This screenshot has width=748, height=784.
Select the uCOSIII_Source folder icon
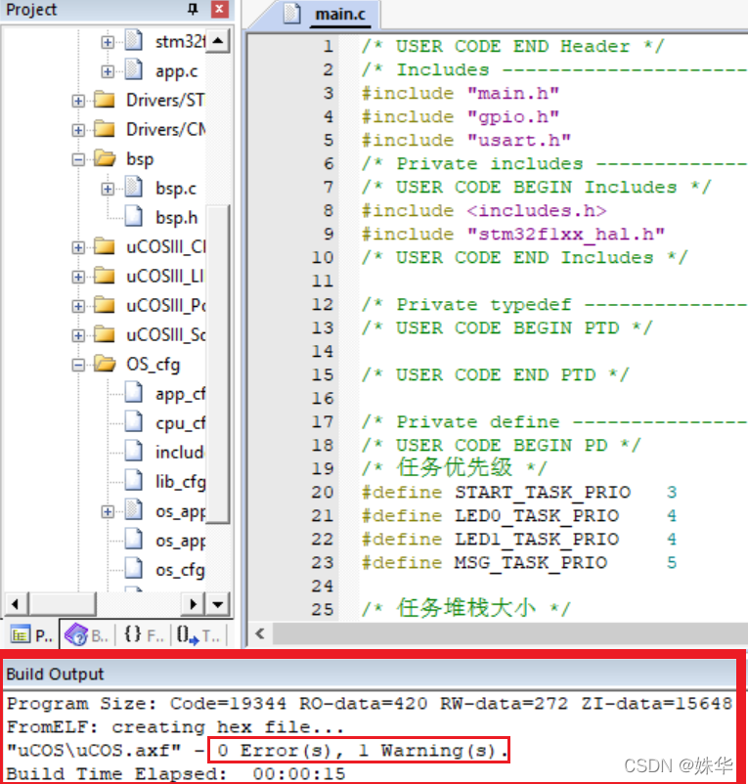[x=105, y=334]
